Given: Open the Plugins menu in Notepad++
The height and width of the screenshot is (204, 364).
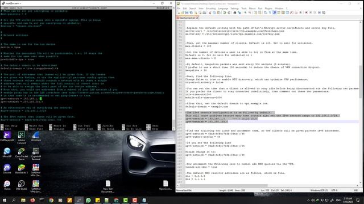Looking at the screenshot, I should [x=268, y=8].
